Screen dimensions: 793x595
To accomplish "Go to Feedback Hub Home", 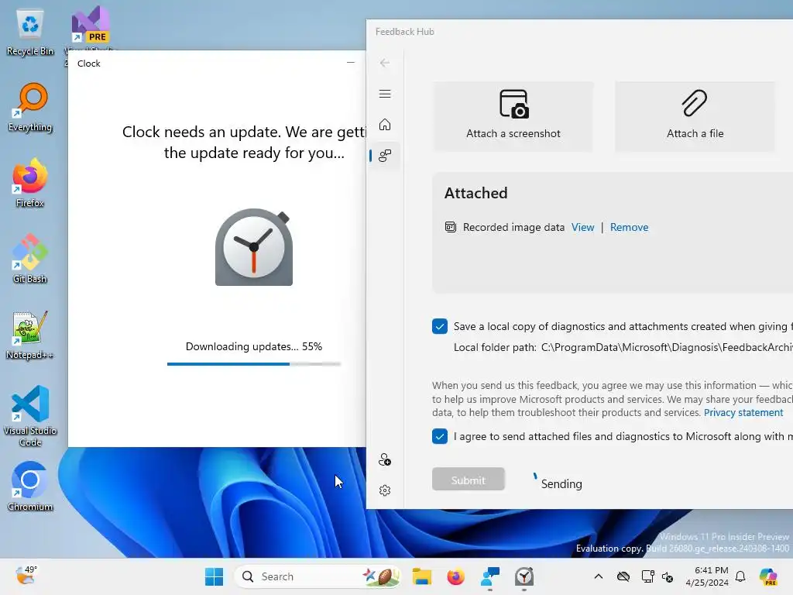I will point(385,125).
